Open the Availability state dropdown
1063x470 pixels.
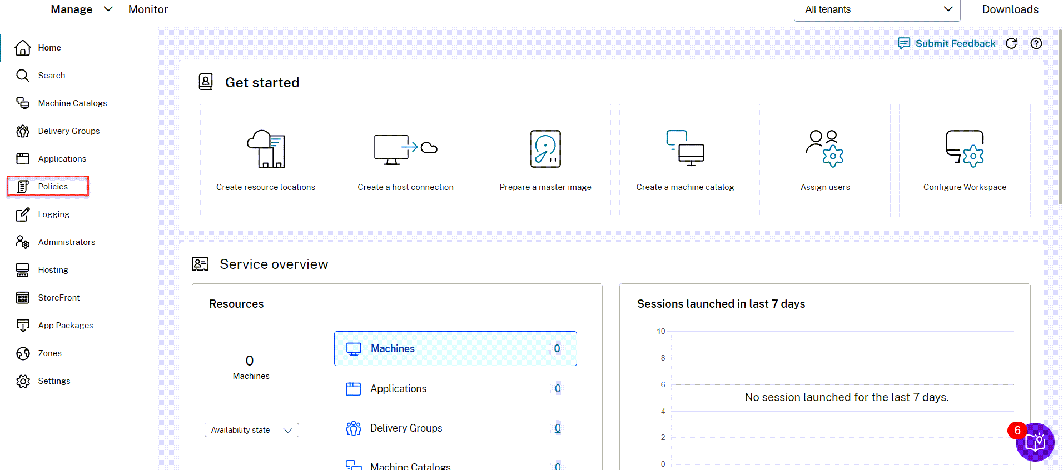251,430
